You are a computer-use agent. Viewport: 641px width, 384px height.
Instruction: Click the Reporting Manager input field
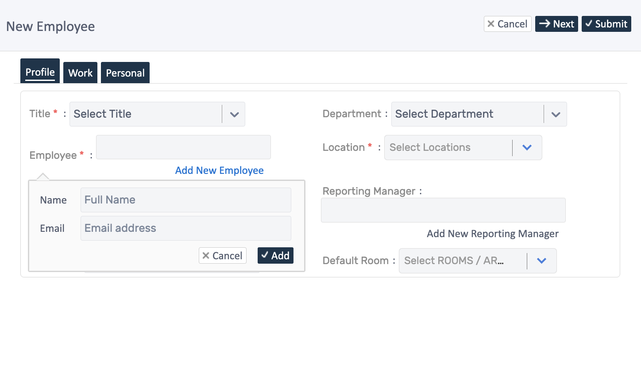click(443, 210)
